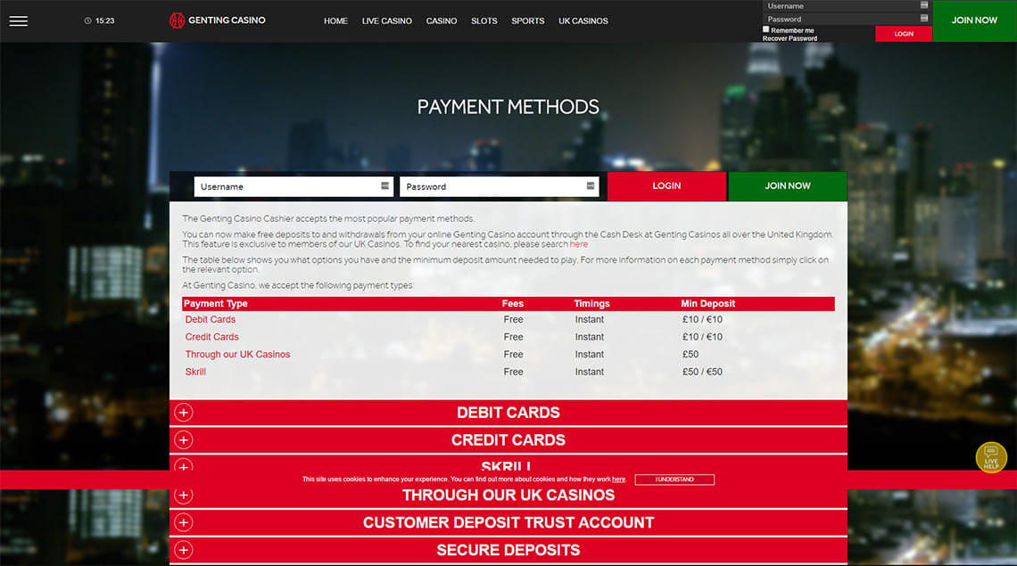Expand the Skrill section
This screenshot has width=1017, height=566.
pos(508,463)
